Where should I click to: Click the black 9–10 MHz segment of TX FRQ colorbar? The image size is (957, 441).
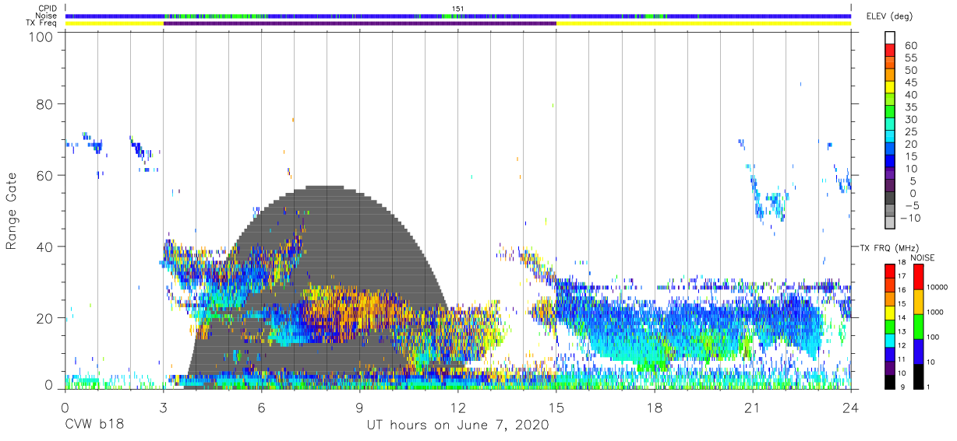[890, 380]
